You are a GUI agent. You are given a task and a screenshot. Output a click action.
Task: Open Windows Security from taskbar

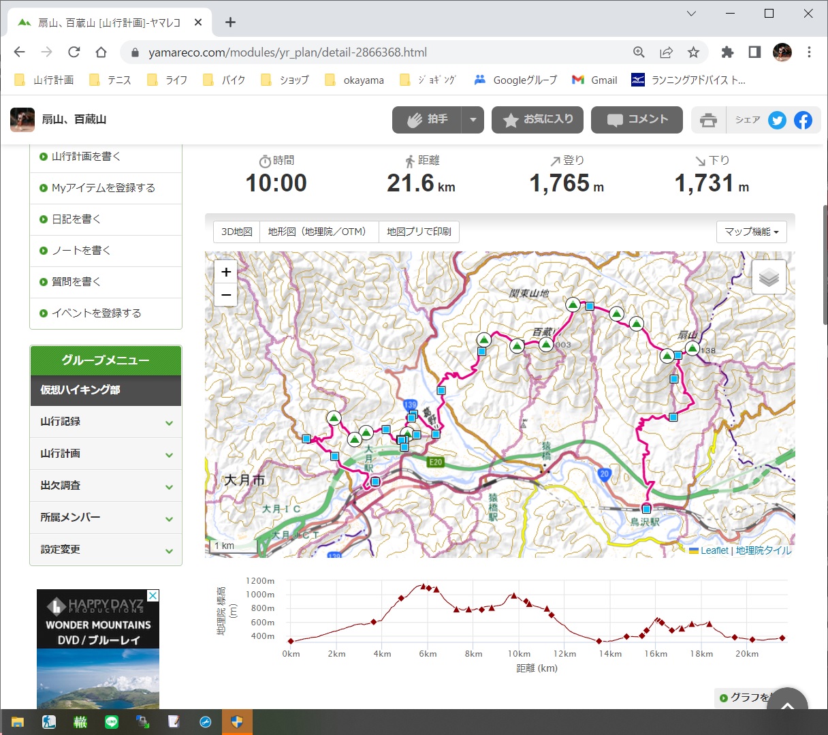(237, 722)
